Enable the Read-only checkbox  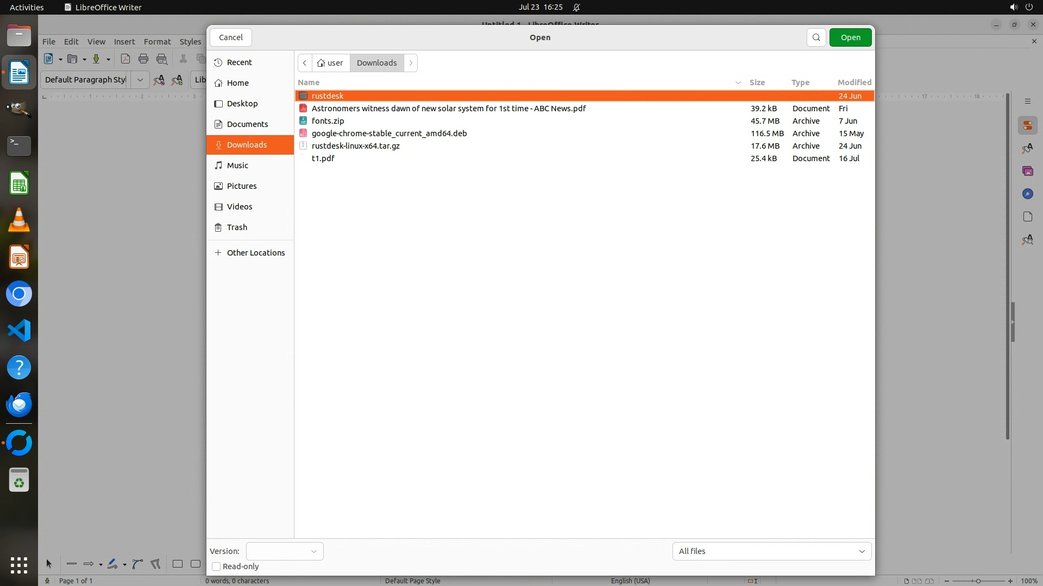tap(216, 566)
